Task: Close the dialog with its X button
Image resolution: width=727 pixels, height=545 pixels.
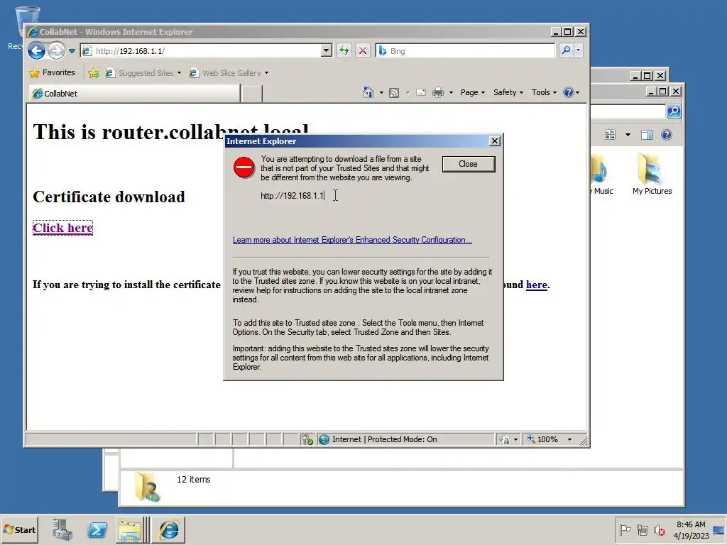Action: pos(495,141)
